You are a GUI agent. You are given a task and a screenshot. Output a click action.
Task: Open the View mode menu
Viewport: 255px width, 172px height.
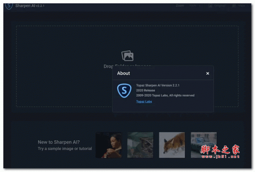[x=239, y=6]
